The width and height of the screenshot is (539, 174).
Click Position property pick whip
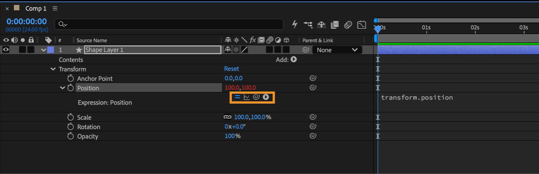tap(312, 88)
